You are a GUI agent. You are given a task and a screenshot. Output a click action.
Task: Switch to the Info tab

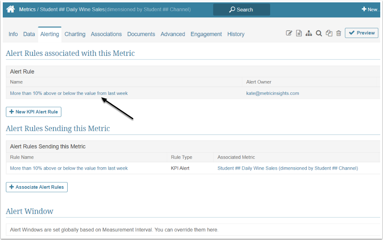click(x=13, y=34)
